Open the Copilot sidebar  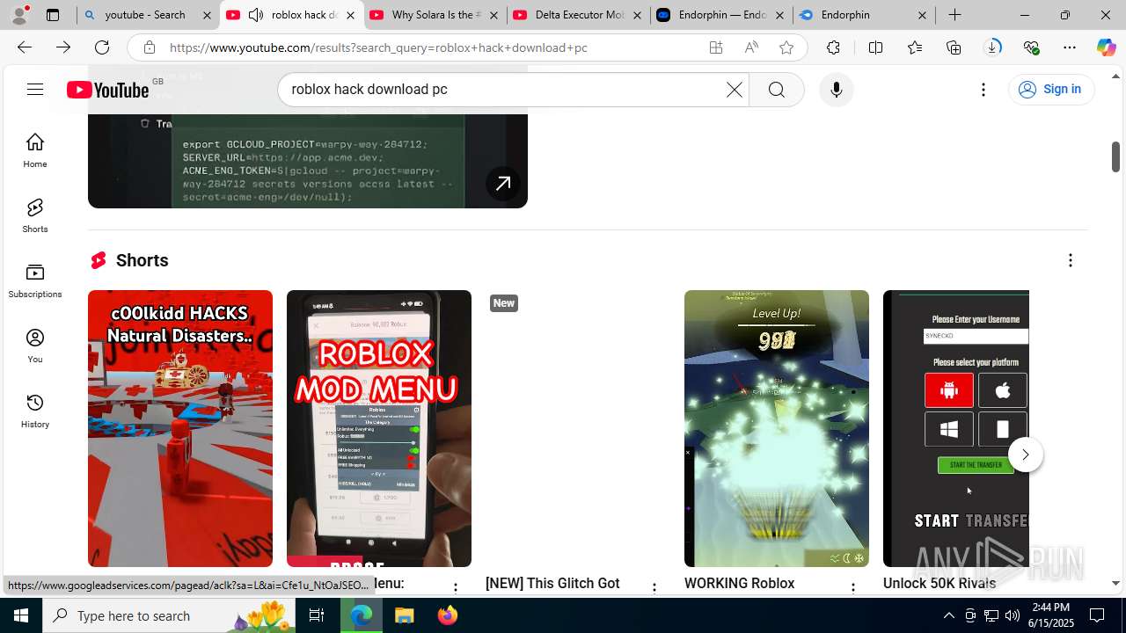[x=1106, y=47]
